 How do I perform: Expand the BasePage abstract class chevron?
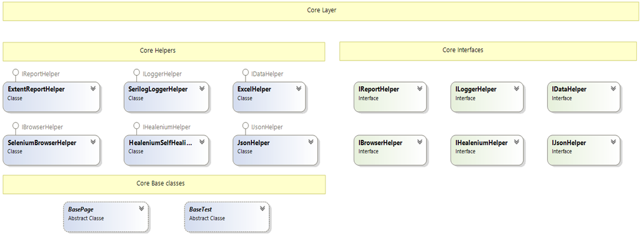142,209
